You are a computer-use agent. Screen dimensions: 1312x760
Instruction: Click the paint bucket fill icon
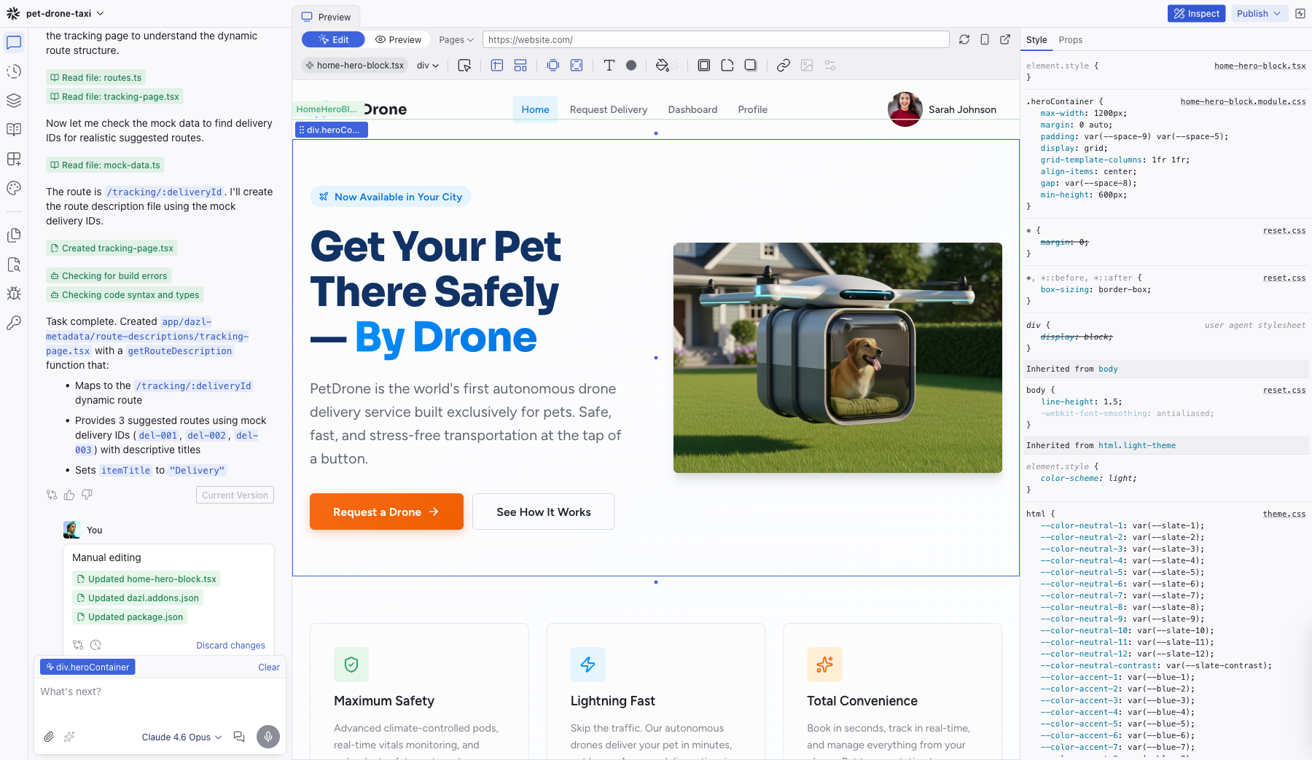(662, 66)
